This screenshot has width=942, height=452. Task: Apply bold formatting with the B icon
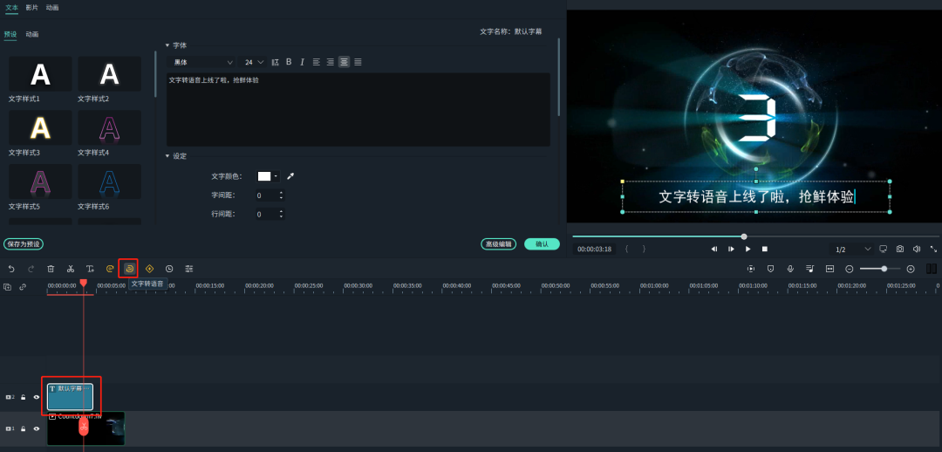(289, 62)
